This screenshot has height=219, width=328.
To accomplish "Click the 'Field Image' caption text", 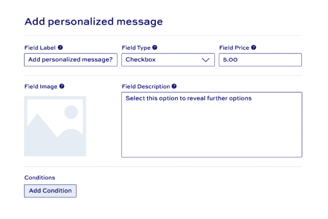I will 41,87.
